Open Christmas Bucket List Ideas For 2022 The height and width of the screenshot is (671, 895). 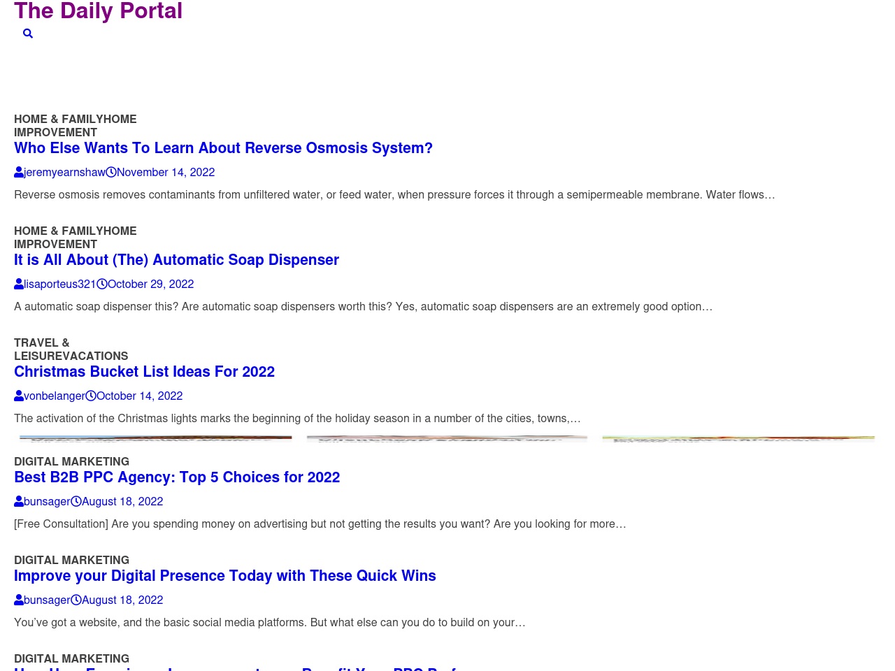pos(144,372)
